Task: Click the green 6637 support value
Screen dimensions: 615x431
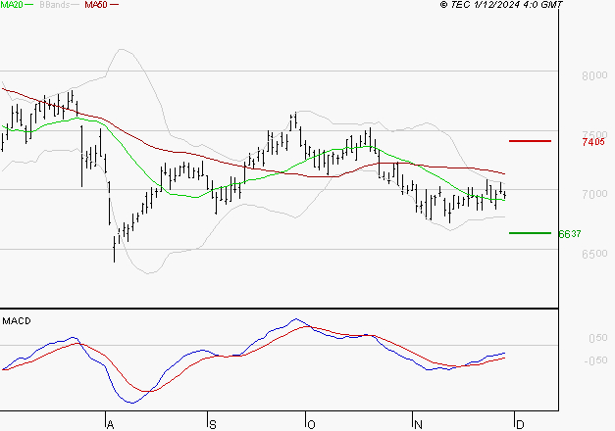Action: click(570, 234)
